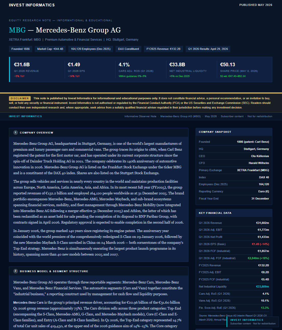Click the '52-wk: €47.40–€62.34' range text
Viewport: 282px width, 330px height.
click(233, 76)
